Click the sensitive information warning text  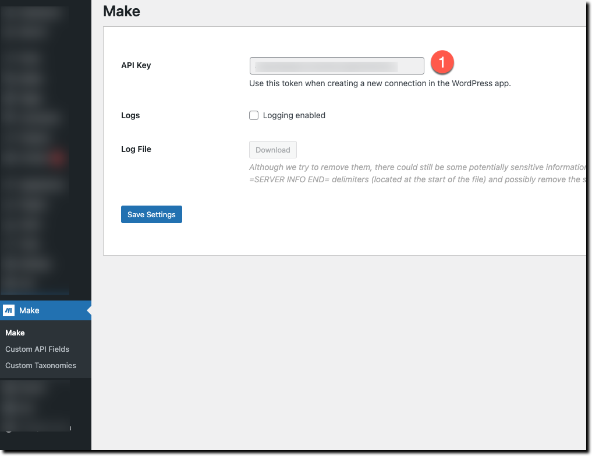pos(417,174)
